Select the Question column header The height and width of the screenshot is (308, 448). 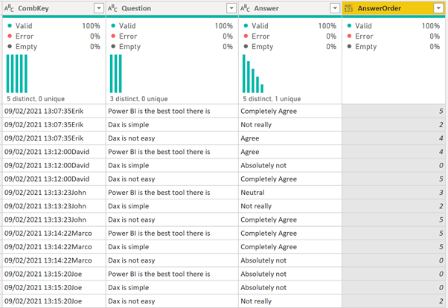(x=172, y=8)
